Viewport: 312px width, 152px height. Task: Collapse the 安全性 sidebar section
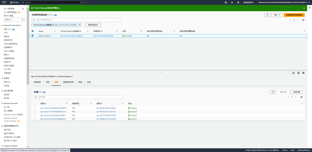click(x=2, y=78)
